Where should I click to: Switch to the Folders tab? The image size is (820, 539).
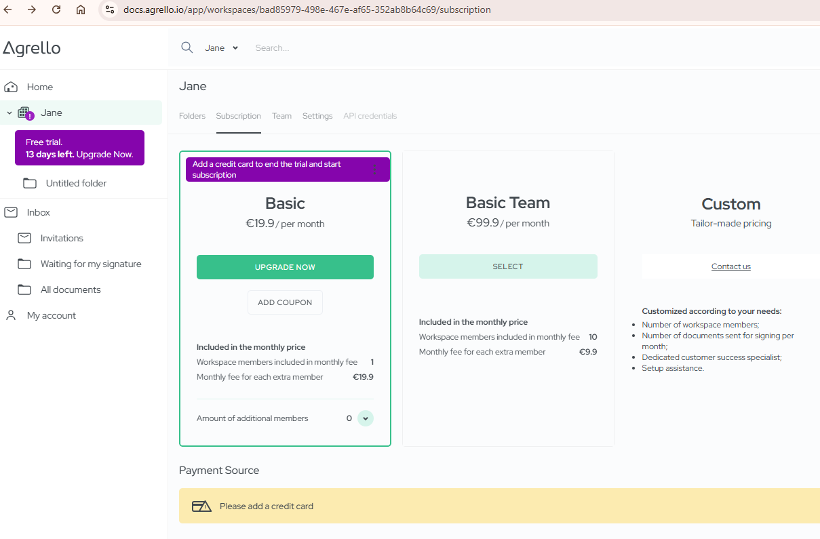pyautogui.click(x=192, y=116)
